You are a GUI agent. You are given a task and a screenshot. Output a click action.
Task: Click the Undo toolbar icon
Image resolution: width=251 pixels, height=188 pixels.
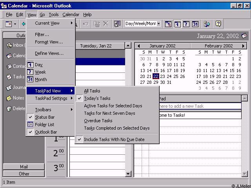click(x=85, y=24)
